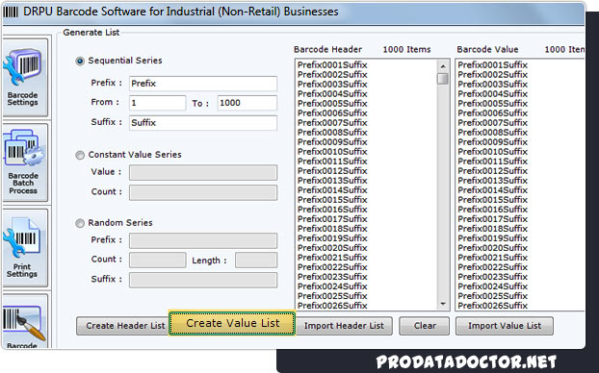Select Prefix0019Suffix in the Barcode Header list
The width and height of the screenshot is (599, 373).
coord(332,238)
